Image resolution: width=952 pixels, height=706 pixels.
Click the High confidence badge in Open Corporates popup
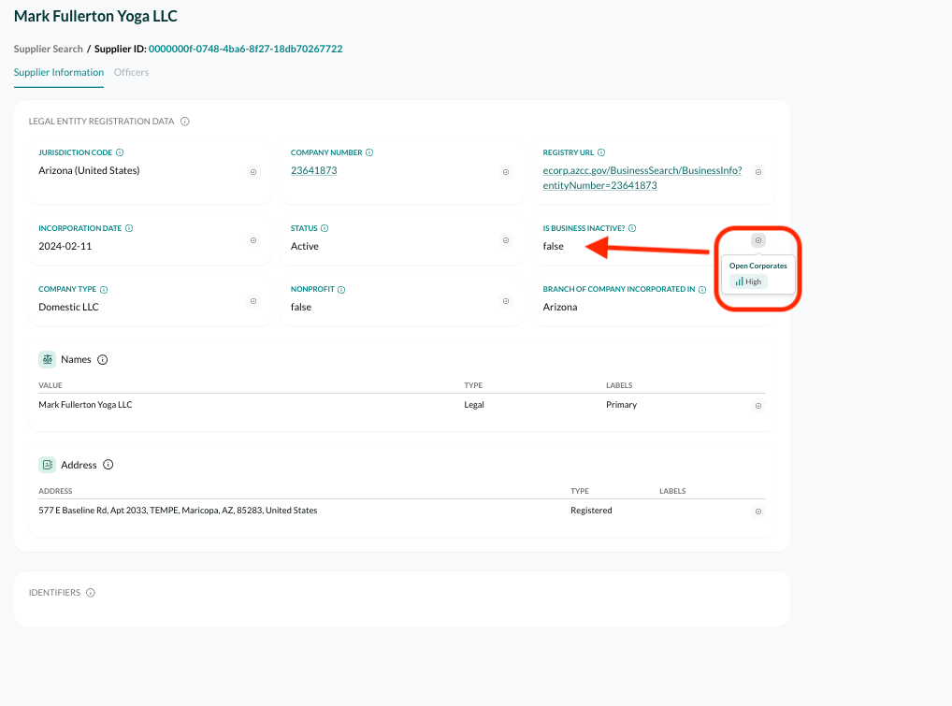[748, 281]
